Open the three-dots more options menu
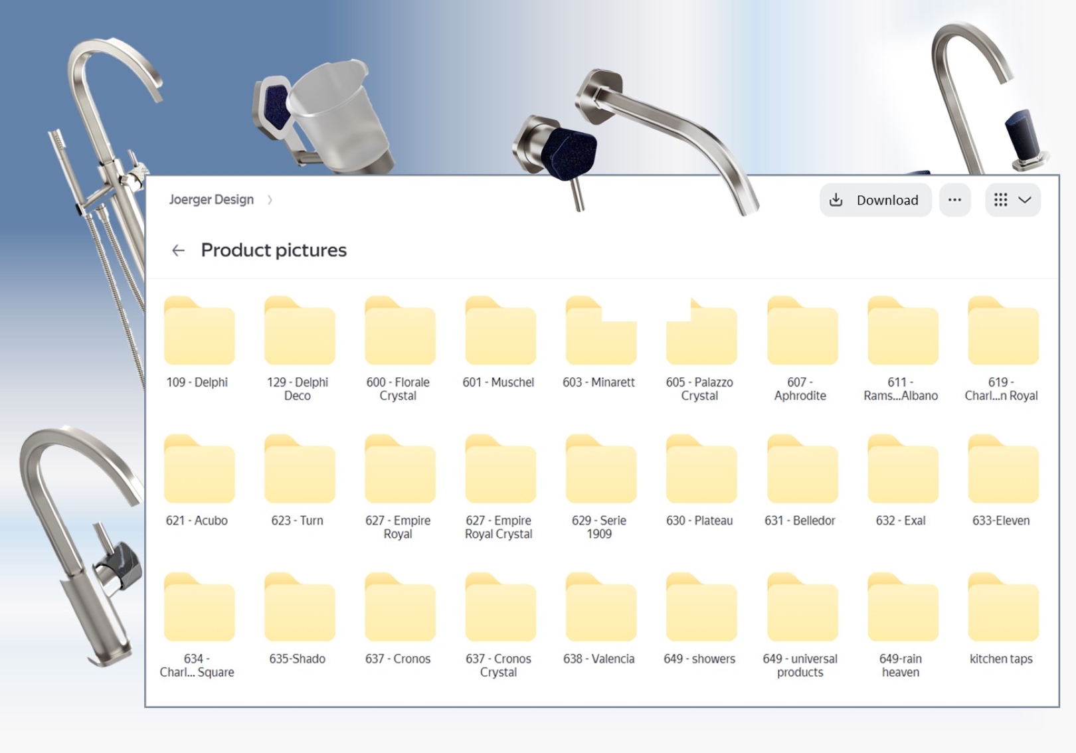Screen dimensions: 1076x753 pyautogui.click(x=954, y=200)
